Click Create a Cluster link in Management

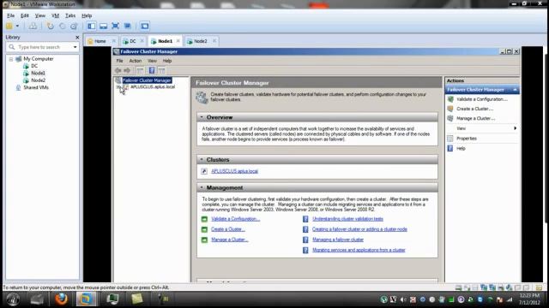coord(228,229)
